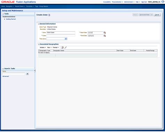Collapse the Tasks panel
This screenshot has width=165, height=132.
tap(3, 14)
